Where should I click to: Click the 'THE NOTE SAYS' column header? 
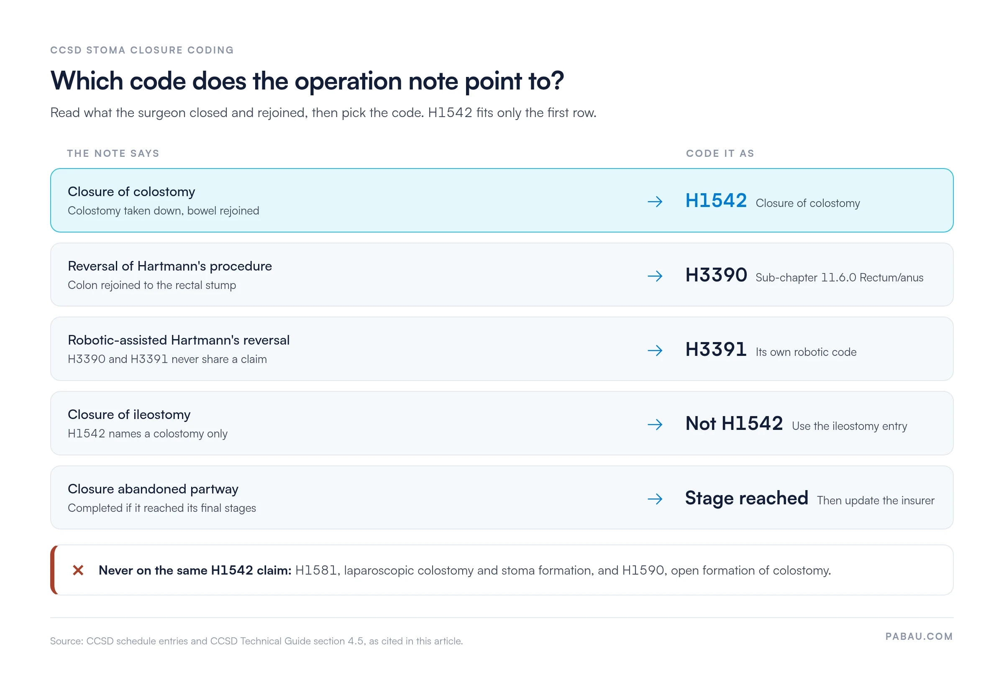pos(113,153)
